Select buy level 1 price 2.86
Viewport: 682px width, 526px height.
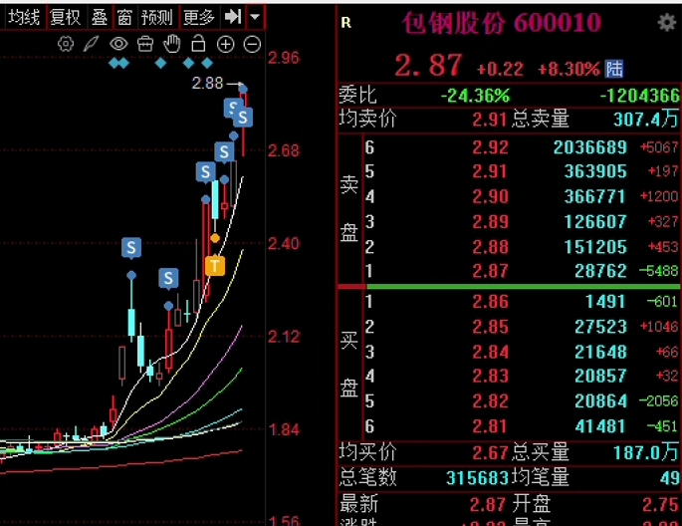[490, 302]
